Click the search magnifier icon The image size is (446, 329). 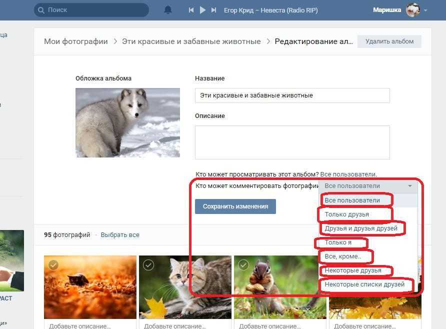point(41,10)
